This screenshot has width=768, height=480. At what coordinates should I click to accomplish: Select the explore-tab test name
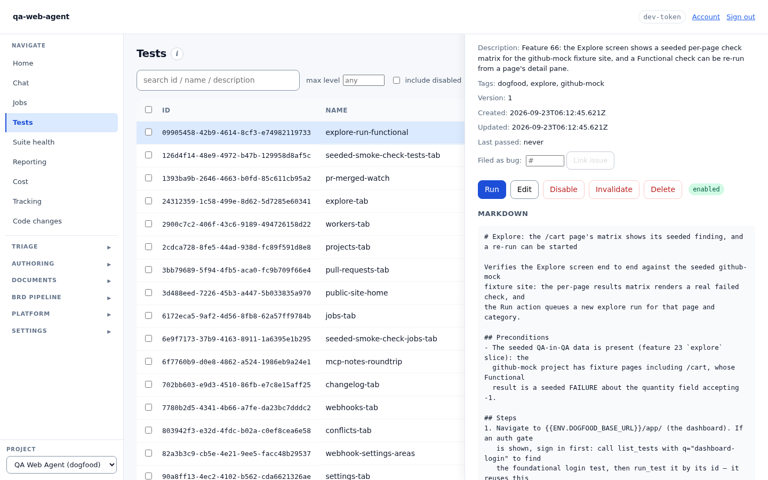click(347, 201)
